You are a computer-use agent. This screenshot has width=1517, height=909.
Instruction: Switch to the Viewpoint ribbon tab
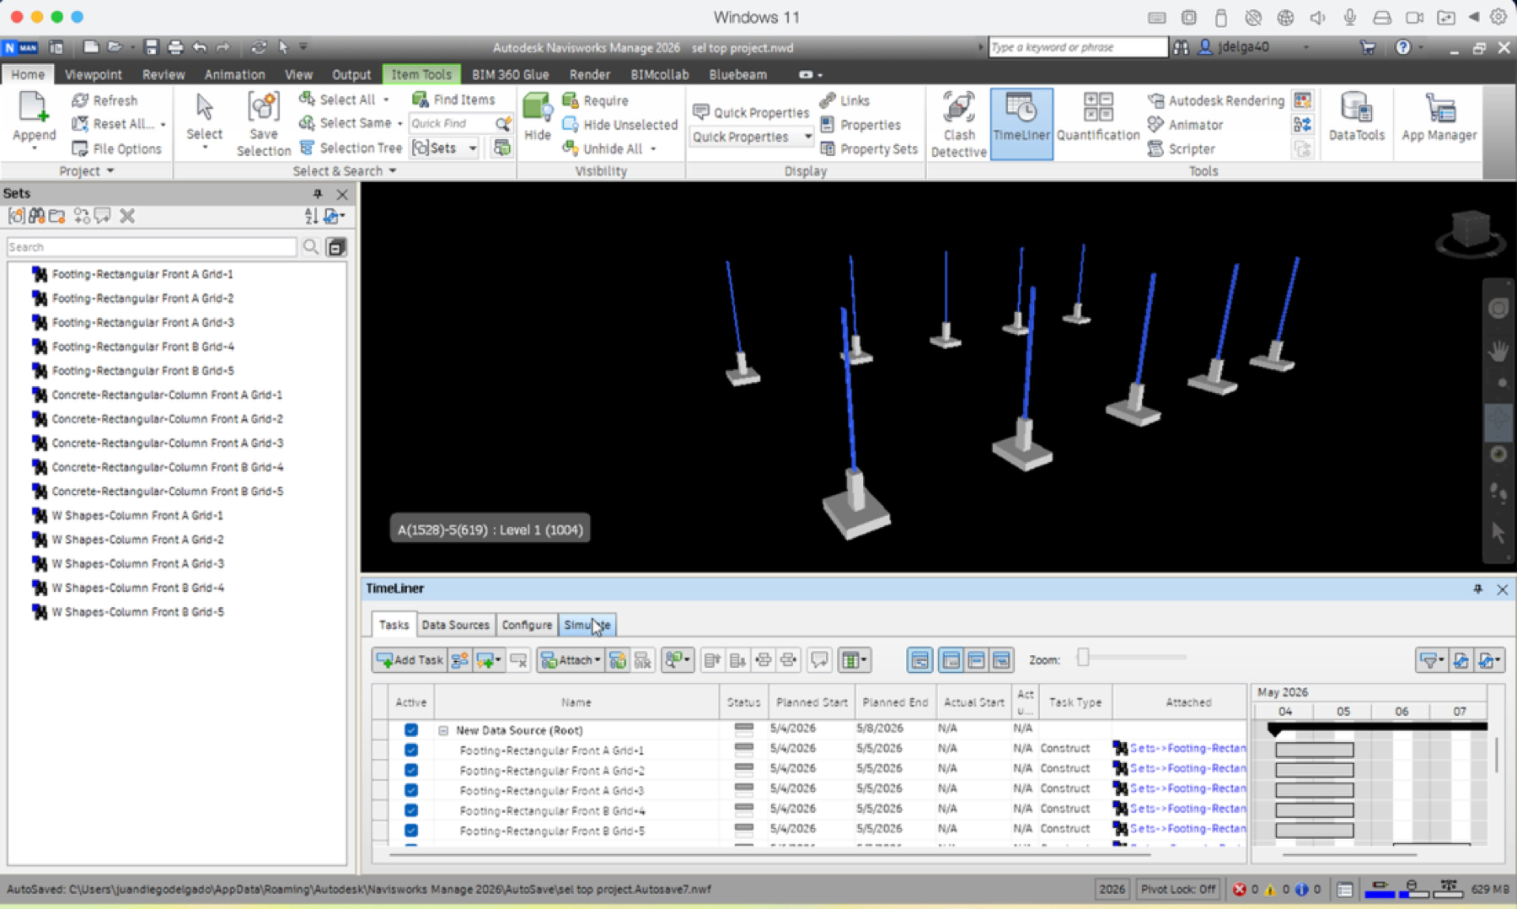coord(94,74)
